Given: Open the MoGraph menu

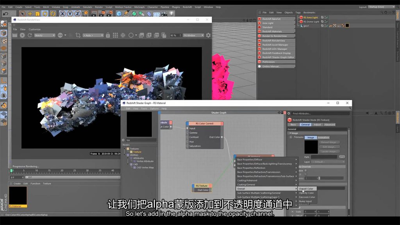Looking at the screenshot, I should (139, 7).
